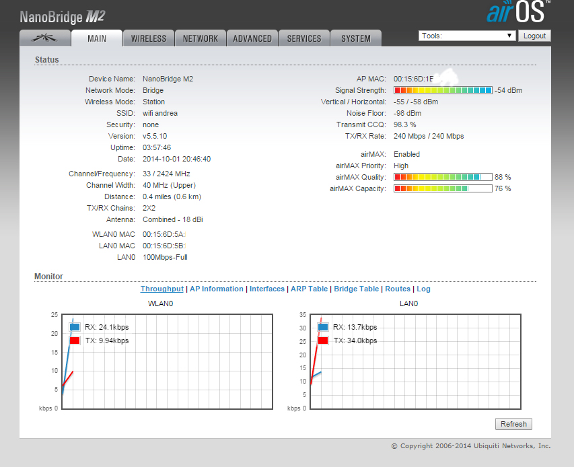Image resolution: width=574 pixels, height=467 pixels.
Task: Click the version value 'v5.5.10'
Action: click(155, 136)
